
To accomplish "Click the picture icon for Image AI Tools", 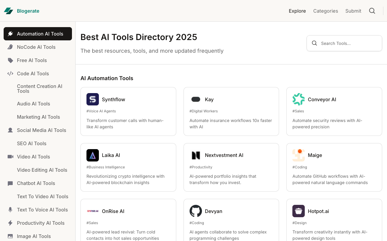I will point(10,236).
